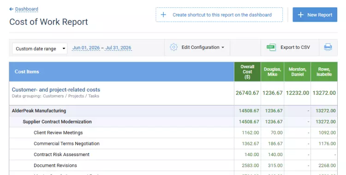Click the Morston total 12232.00

(x=298, y=93)
